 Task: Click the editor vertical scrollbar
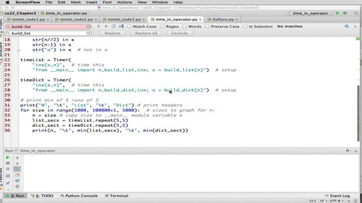tap(358, 113)
